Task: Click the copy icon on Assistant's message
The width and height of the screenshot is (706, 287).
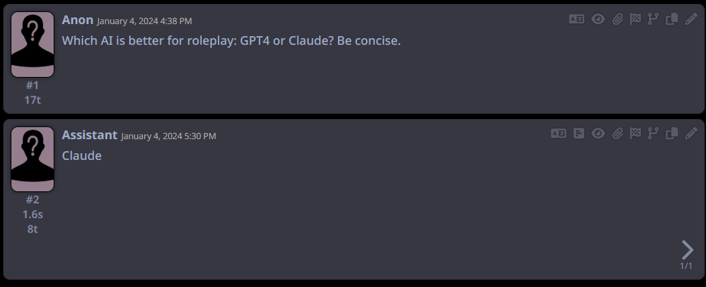Action: [671, 133]
